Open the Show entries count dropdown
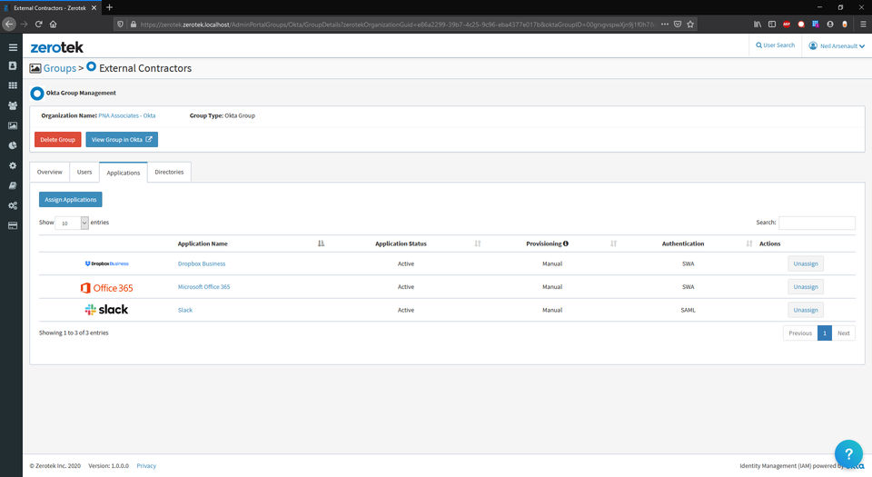This screenshot has height=477, width=872. 72,223
